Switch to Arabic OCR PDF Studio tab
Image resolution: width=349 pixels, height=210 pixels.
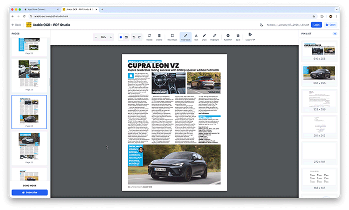tap(79, 9)
